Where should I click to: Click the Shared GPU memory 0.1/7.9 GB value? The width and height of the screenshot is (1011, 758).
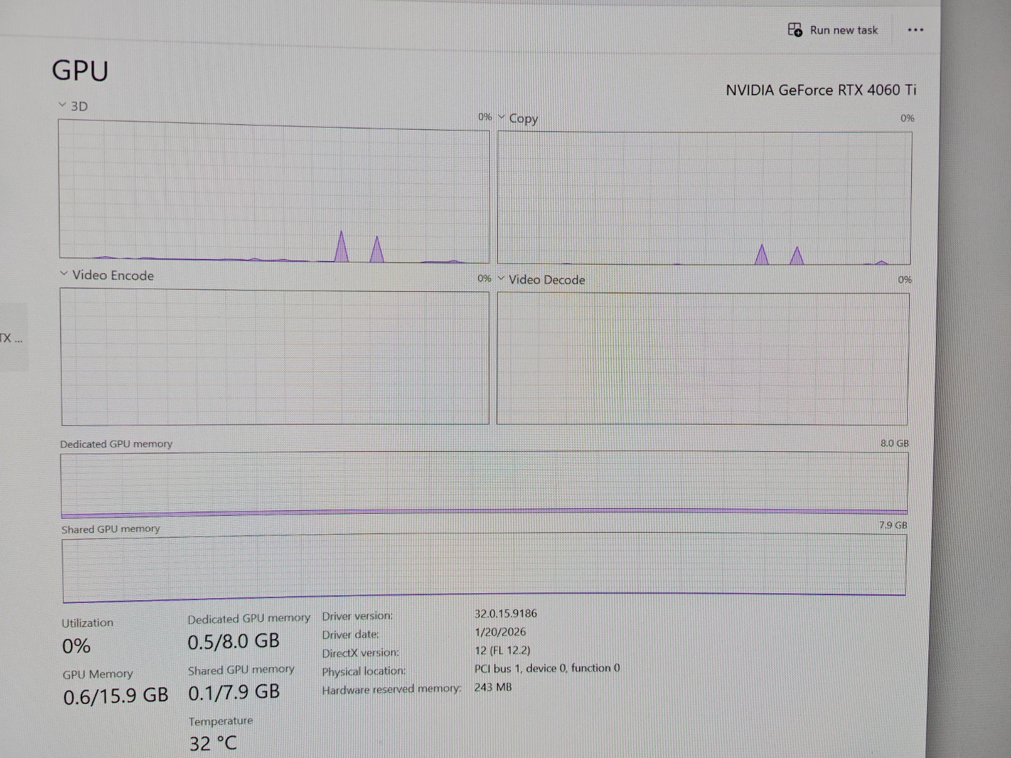coord(234,692)
